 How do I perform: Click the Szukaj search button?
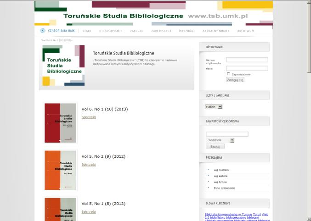(215, 147)
